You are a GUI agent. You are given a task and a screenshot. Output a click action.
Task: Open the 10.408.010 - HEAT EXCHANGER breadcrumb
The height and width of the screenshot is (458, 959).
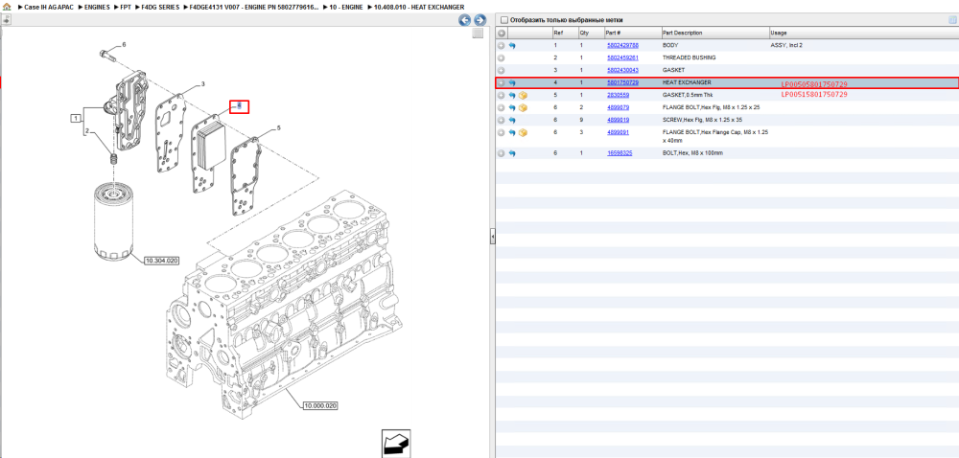[418, 7]
